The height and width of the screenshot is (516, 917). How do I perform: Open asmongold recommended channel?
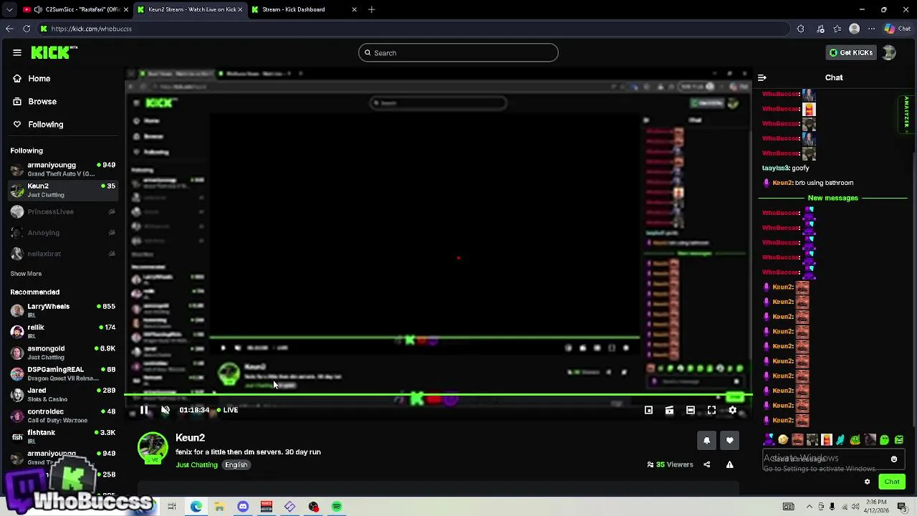[62, 353]
